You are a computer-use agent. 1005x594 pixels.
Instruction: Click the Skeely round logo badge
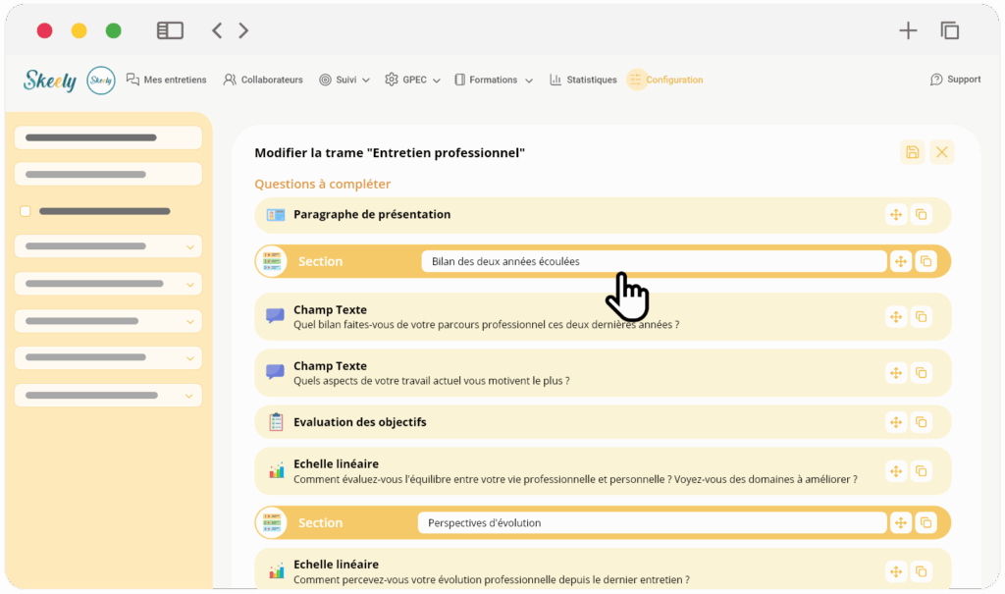(x=101, y=81)
